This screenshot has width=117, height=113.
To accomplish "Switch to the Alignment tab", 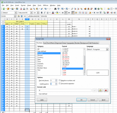I will click(58, 43).
